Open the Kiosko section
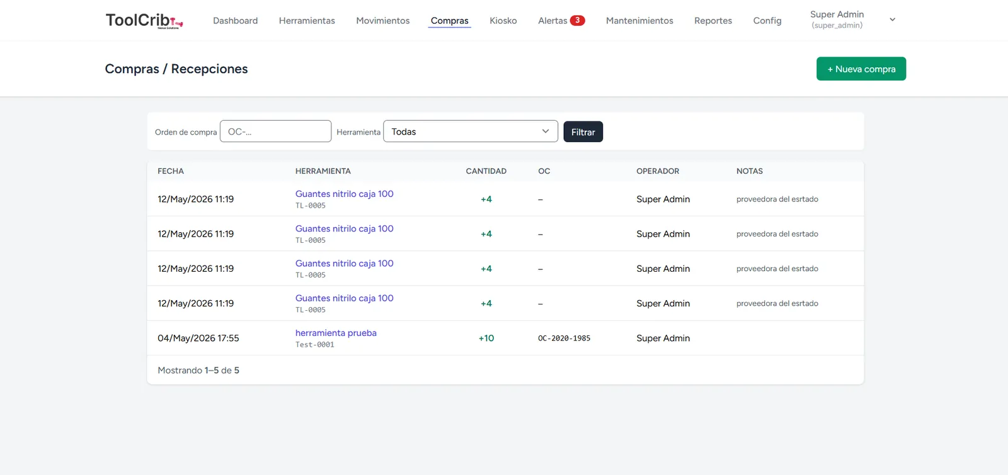 click(x=503, y=21)
